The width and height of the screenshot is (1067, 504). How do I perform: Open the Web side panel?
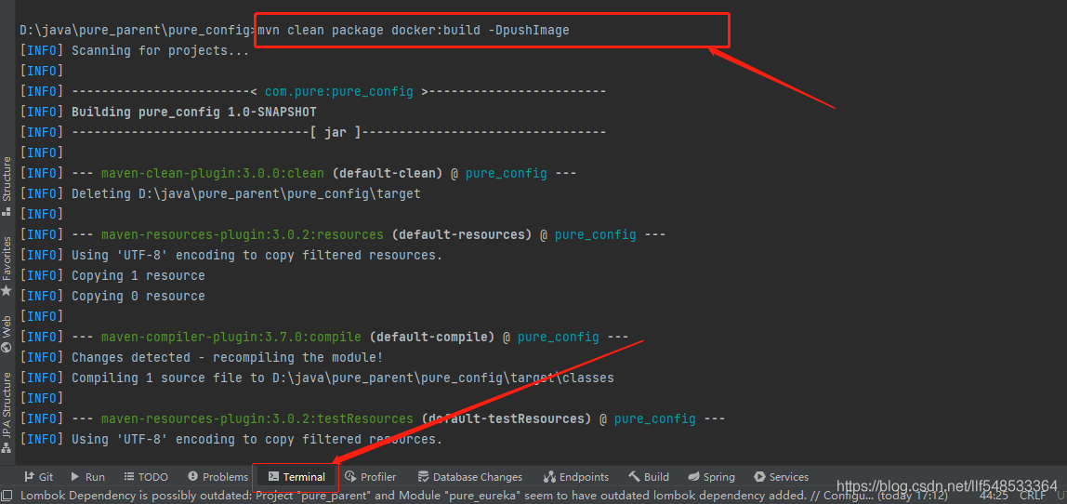click(x=7, y=334)
